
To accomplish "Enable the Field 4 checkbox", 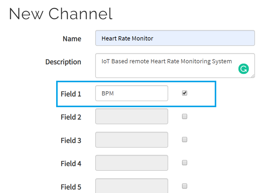I will (x=184, y=163).
